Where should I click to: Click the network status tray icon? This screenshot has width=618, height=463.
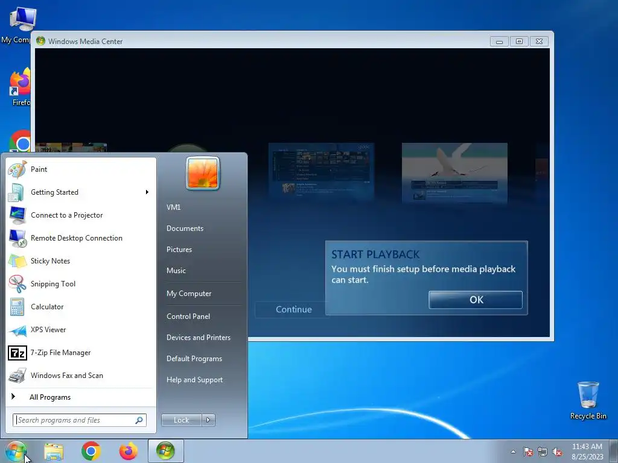click(543, 452)
